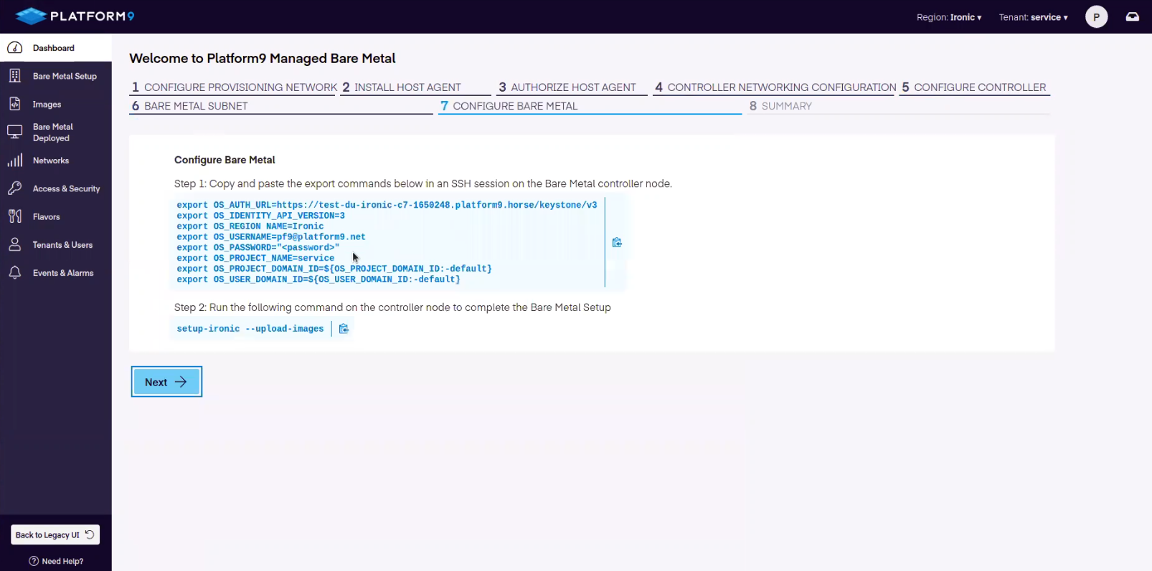Select step 7 Configure Bare Metal
This screenshot has height=571, width=1152.
590,106
